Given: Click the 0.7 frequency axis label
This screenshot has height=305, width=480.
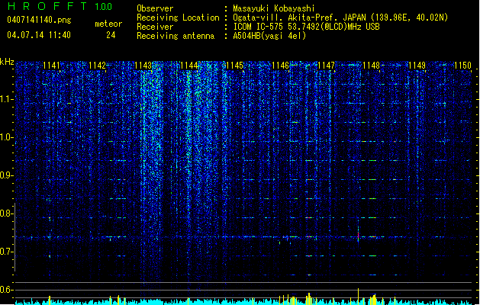Looking at the screenshot, I should point(6,252).
